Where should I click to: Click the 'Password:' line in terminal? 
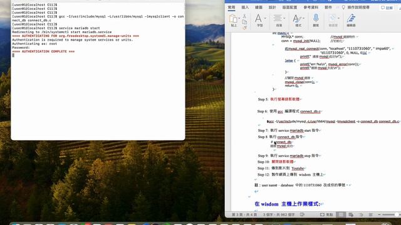(x=21, y=47)
